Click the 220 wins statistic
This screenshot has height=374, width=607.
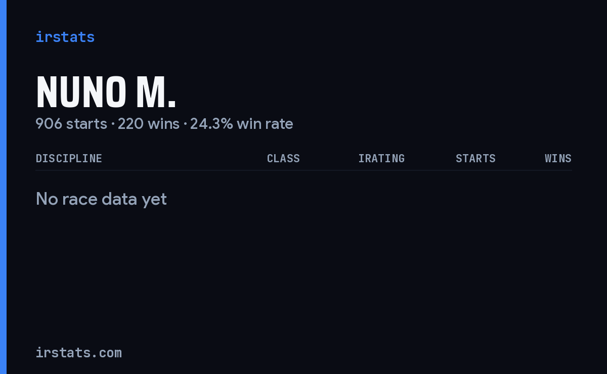(149, 124)
